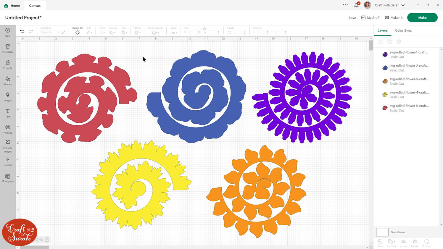Click the green Make button
The image size is (443, 249).
tap(422, 17)
